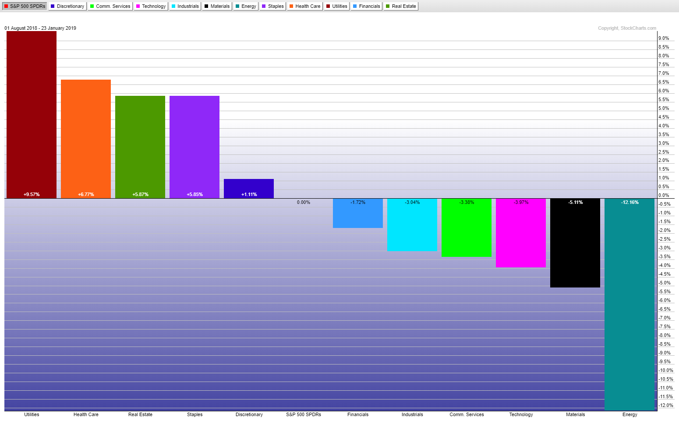The width and height of the screenshot is (679, 424).
Task: Click the purple Staples bar
Action: coord(195,147)
